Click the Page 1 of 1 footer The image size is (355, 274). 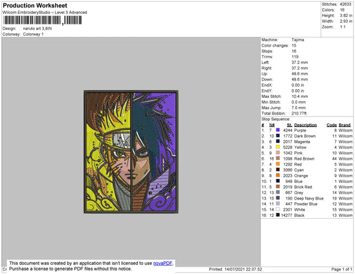click(x=342, y=269)
